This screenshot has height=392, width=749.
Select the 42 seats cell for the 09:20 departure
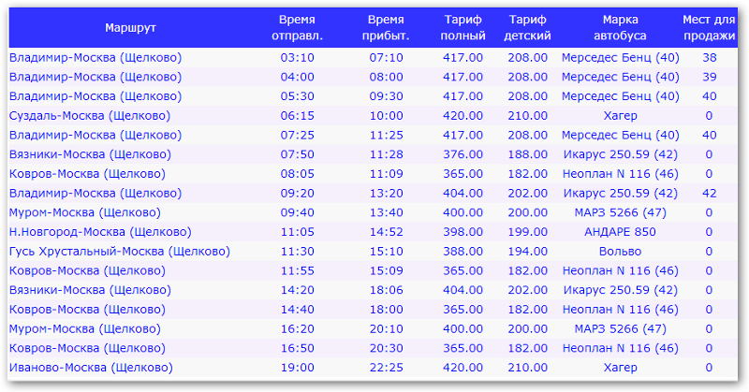pyautogui.click(x=710, y=194)
